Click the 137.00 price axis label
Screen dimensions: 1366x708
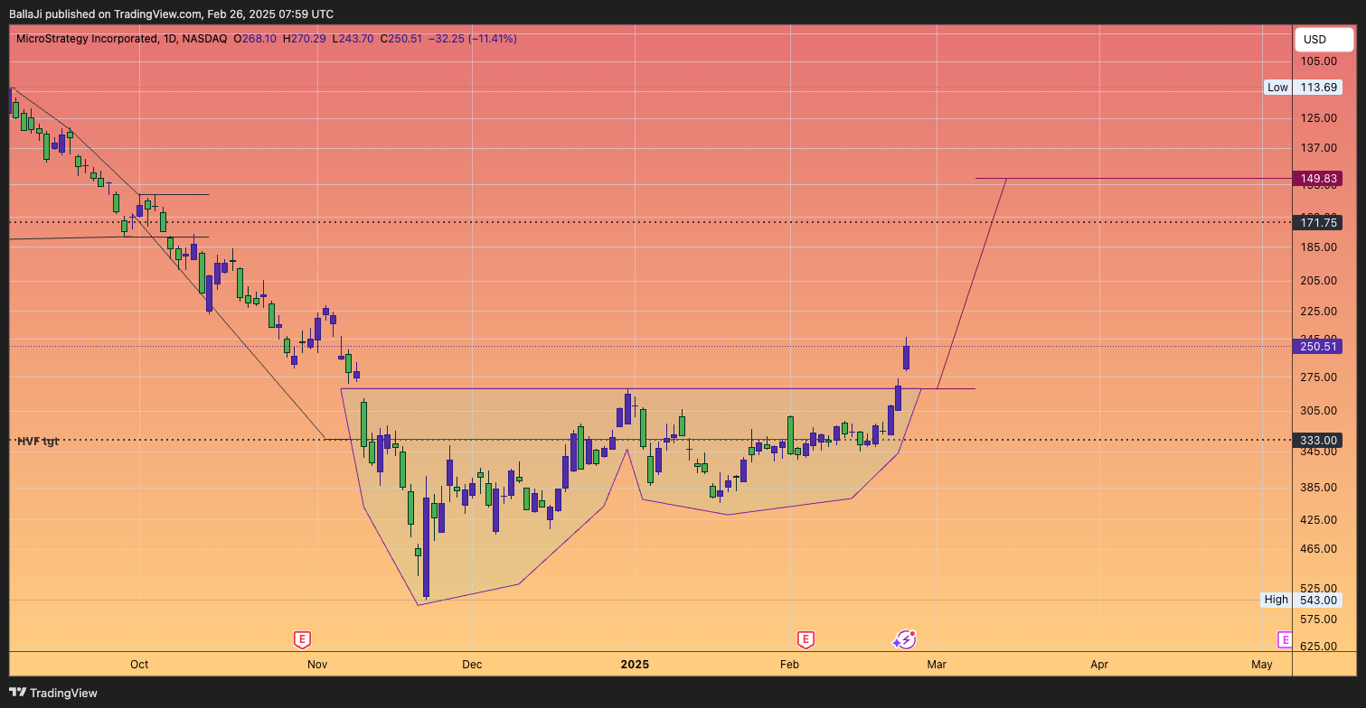[x=1318, y=148]
